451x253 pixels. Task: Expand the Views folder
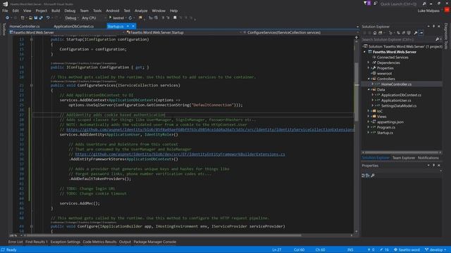pos(369,117)
